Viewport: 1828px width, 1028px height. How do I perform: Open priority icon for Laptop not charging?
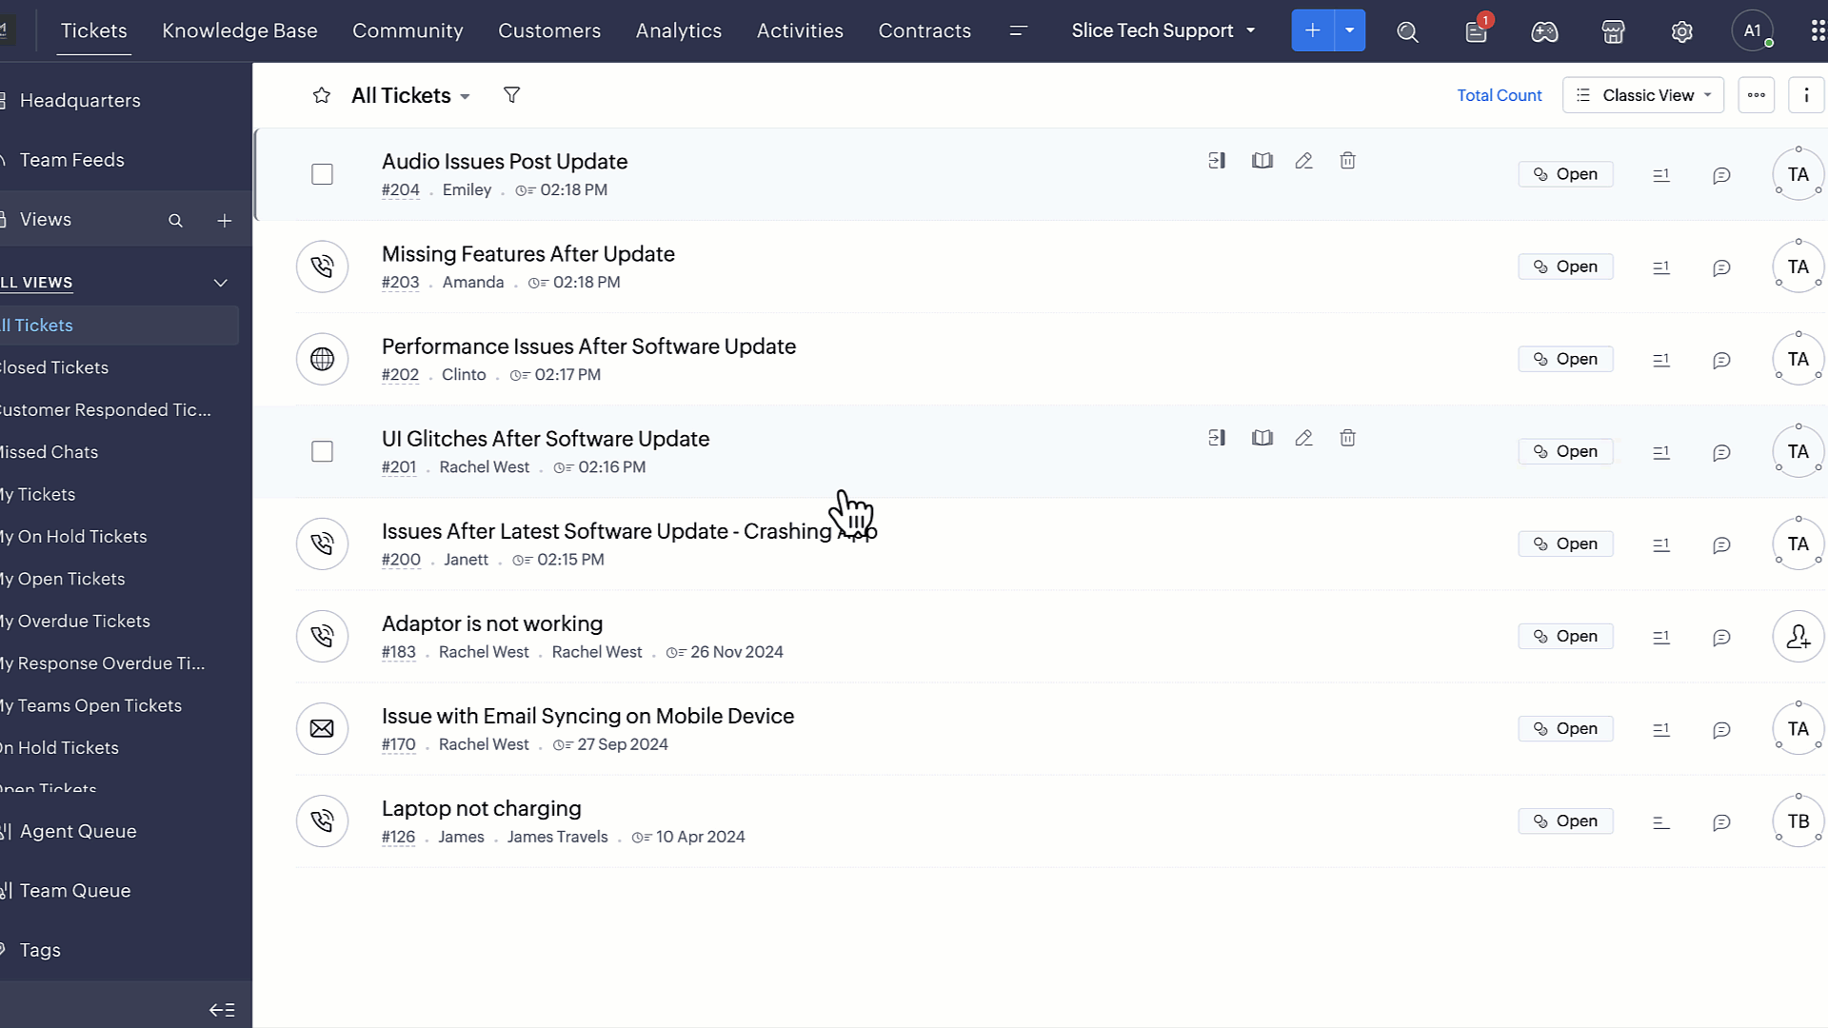1661,821
